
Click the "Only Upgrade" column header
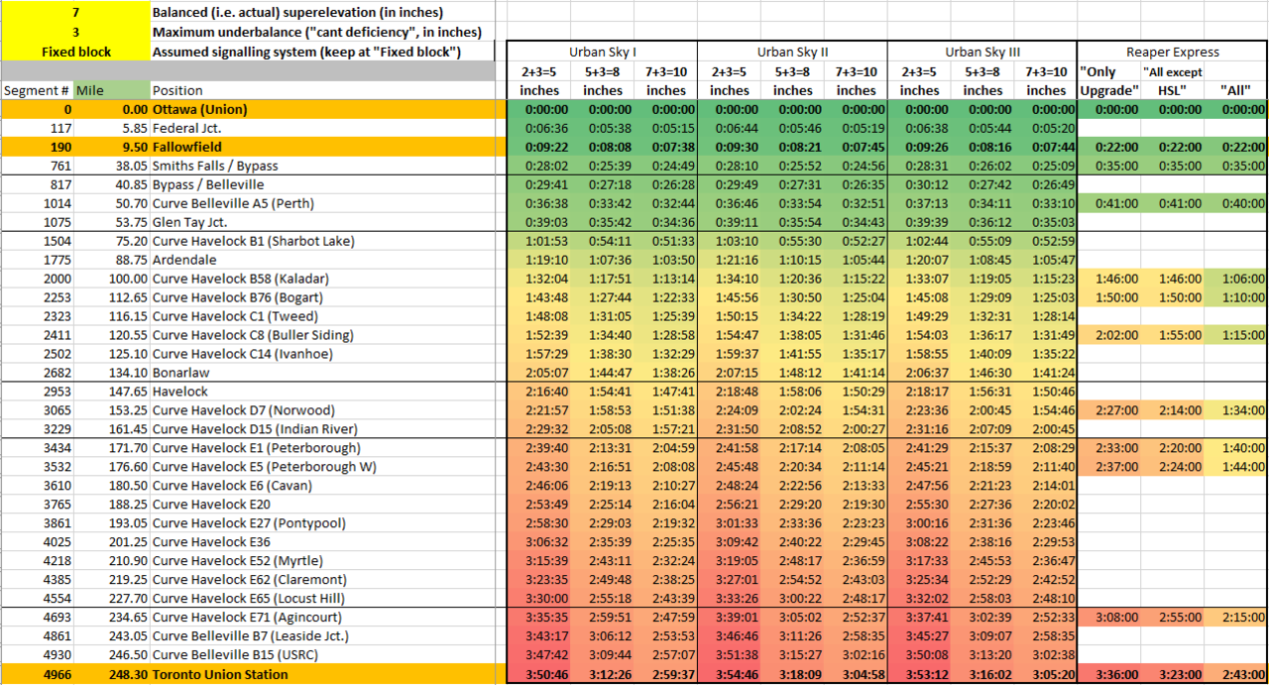pyautogui.click(x=1108, y=81)
